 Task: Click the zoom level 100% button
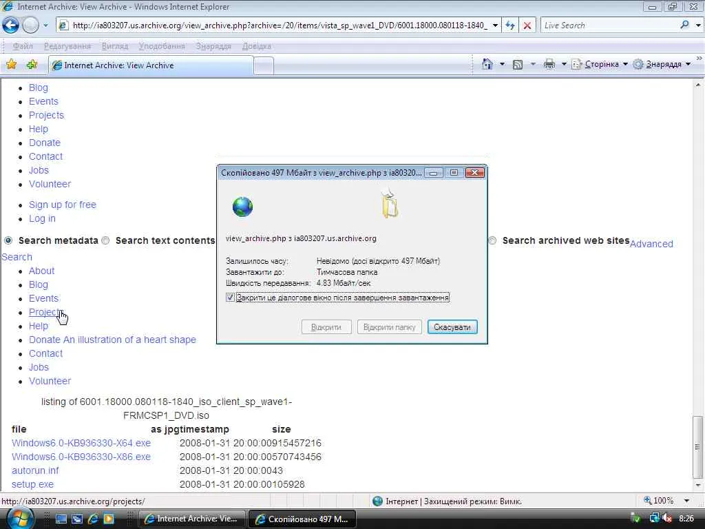click(x=658, y=501)
